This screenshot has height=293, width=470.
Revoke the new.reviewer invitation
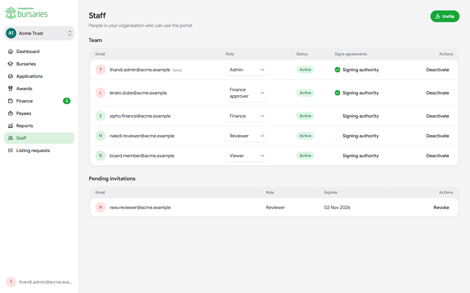point(441,207)
